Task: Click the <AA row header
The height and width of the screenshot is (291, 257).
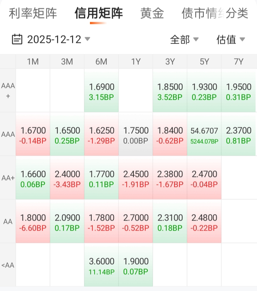Action: pyautogui.click(x=8, y=265)
